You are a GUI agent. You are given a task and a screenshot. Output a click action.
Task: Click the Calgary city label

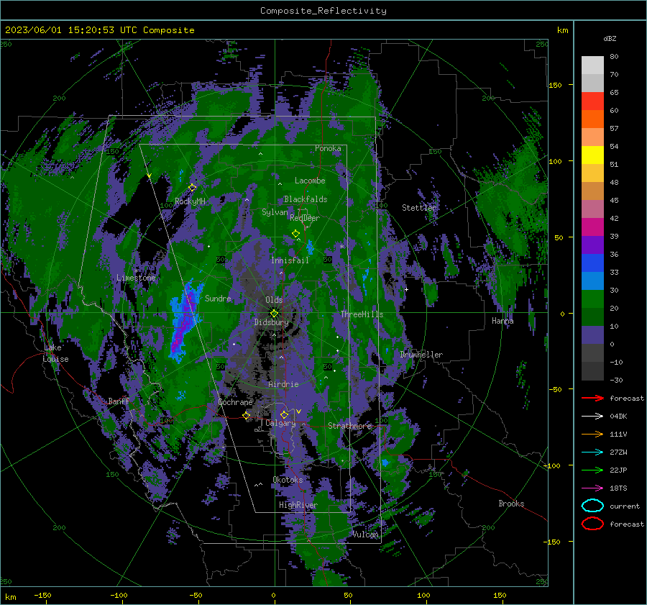(x=280, y=423)
